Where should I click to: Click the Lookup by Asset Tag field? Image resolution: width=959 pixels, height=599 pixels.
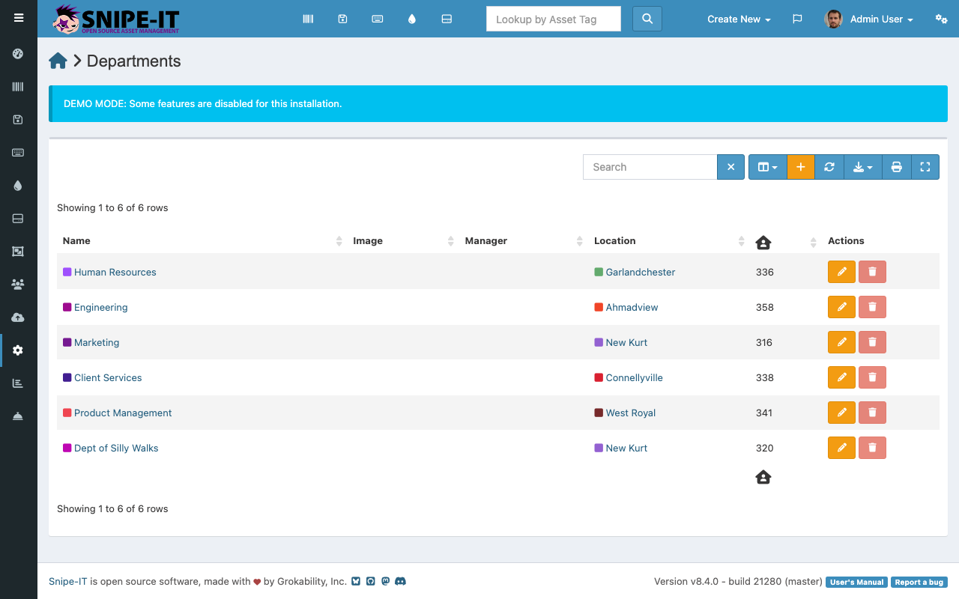pos(554,19)
